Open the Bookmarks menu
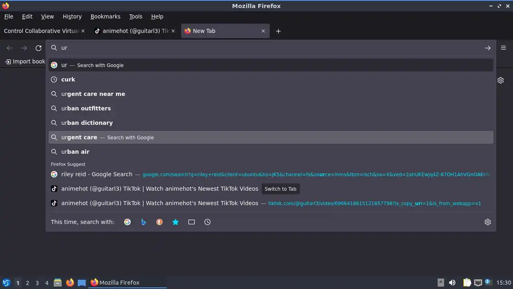Screen dimensions: 513x289 tap(105, 16)
